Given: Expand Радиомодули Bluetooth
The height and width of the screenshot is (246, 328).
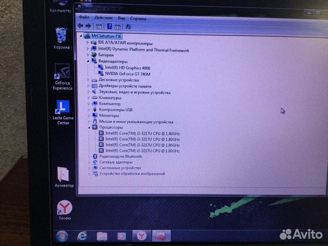Looking at the screenshot, I should click(89, 156).
